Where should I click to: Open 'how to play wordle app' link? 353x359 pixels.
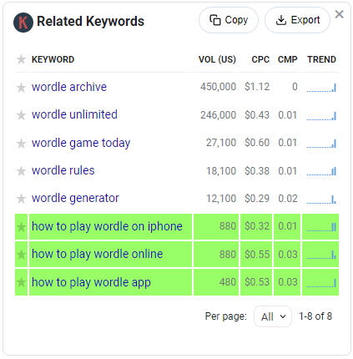(91, 282)
